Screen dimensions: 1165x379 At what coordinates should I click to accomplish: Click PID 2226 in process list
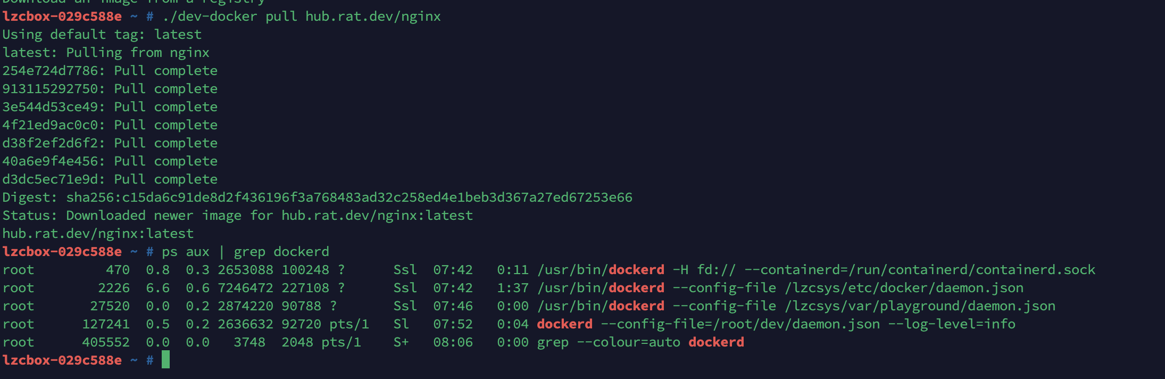pos(114,288)
